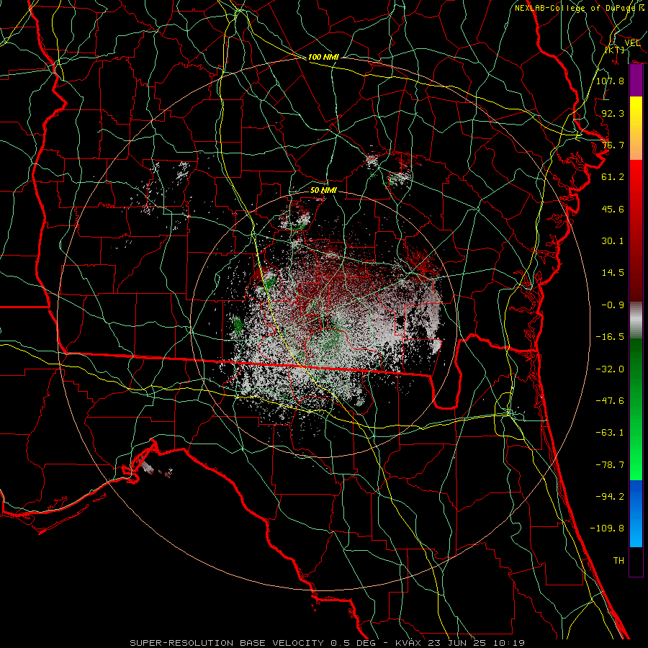Click the purple segment of color bar
Image resolution: width=648 pixels, height=648 pixels.
coord(636,81)
